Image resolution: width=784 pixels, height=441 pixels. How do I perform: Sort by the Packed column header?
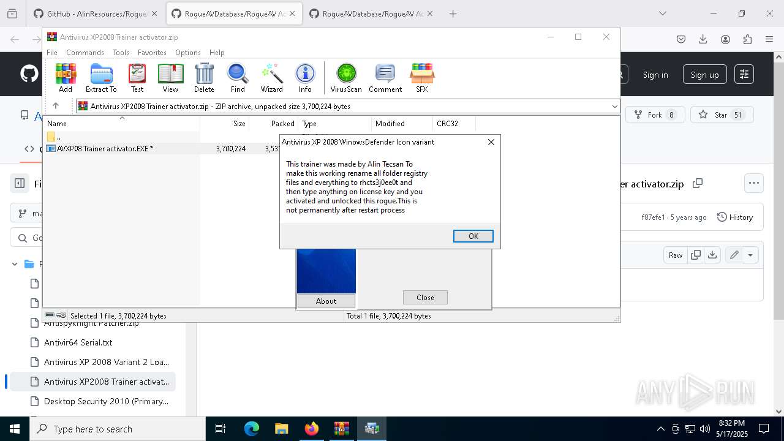point(274,124)
